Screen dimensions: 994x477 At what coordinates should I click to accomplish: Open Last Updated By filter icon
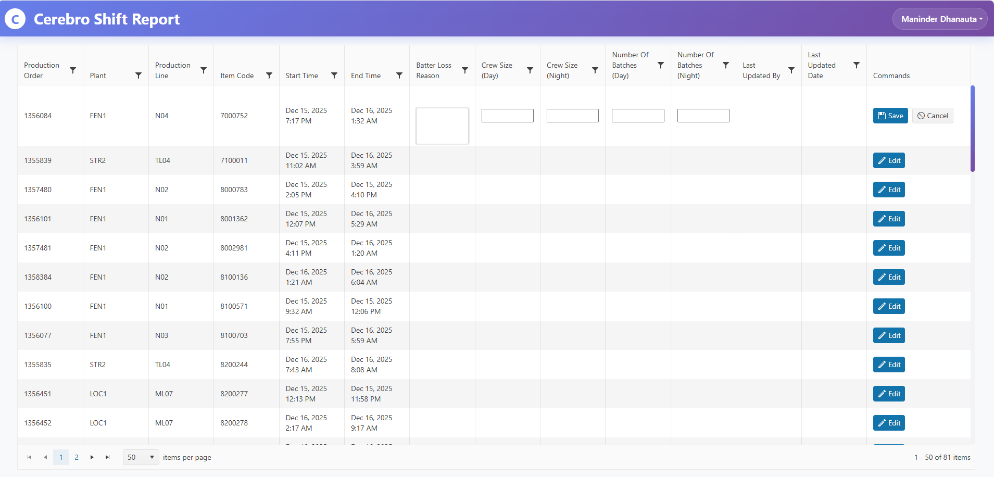(791, 70)
